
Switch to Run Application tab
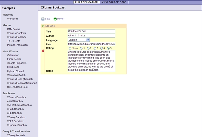point(87,2)
